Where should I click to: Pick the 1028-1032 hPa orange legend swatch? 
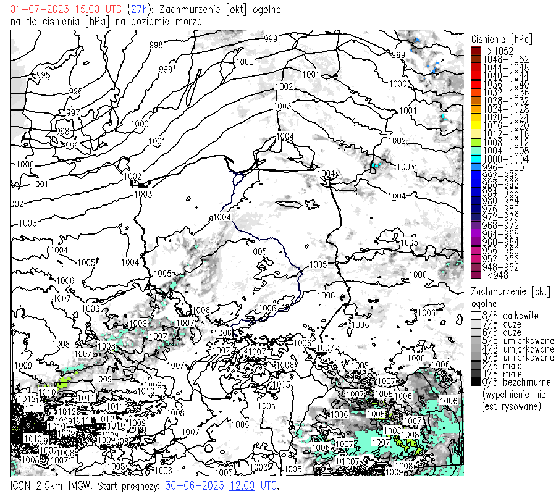476,101
